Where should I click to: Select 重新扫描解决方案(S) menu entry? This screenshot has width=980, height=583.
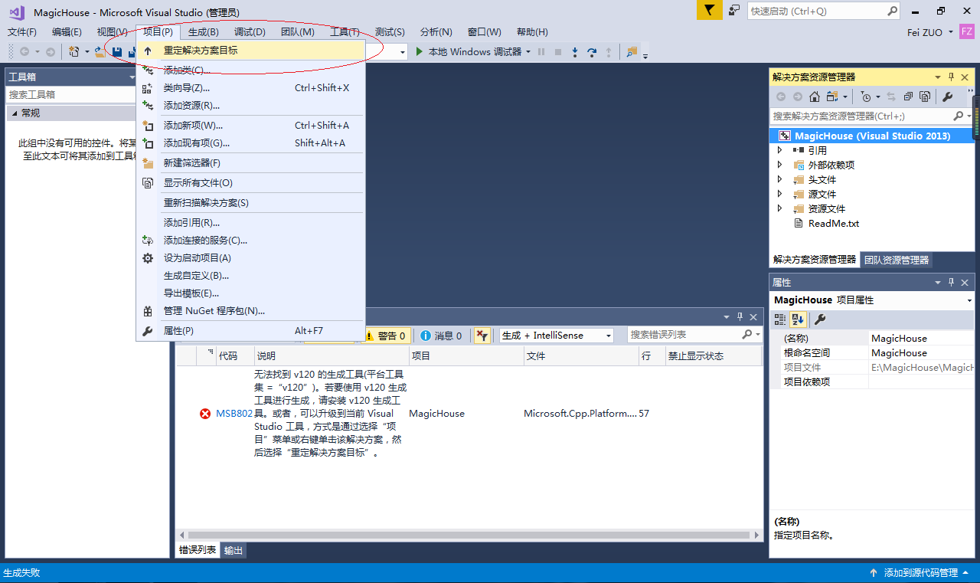[250, 203]
